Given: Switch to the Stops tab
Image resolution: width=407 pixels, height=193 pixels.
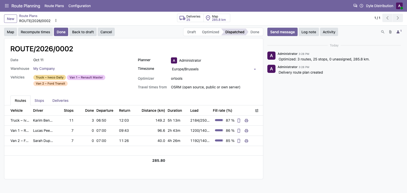Looking at the screenshot, I should 39,101.
